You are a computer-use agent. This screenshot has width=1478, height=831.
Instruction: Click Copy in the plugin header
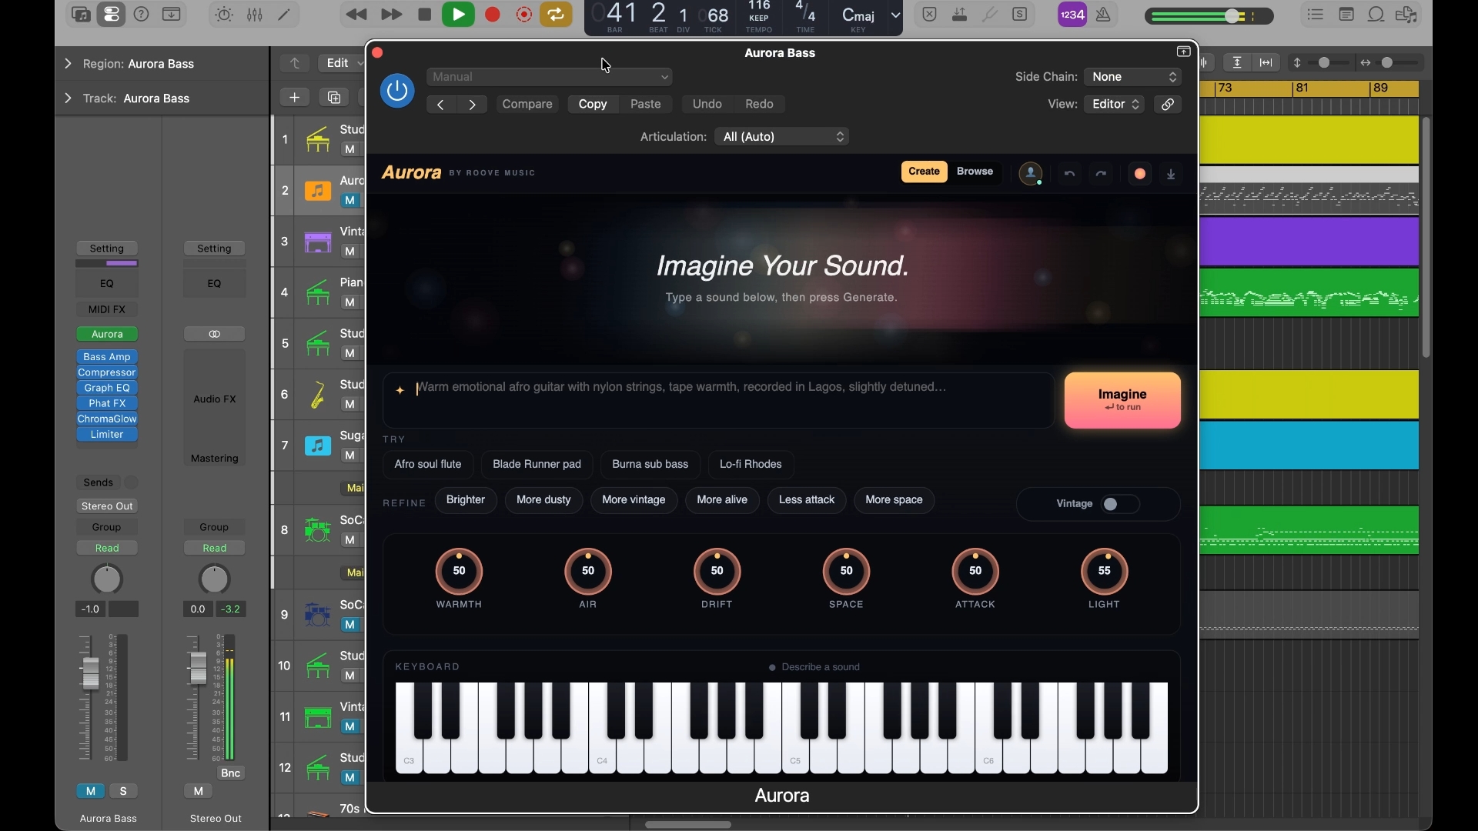(594, 105)
